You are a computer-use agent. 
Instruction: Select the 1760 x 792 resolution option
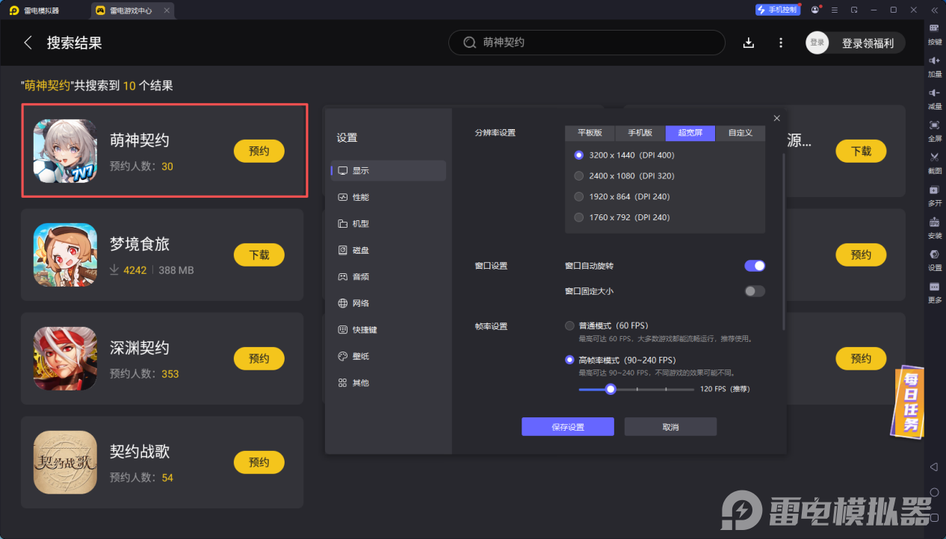click(578, 217)
